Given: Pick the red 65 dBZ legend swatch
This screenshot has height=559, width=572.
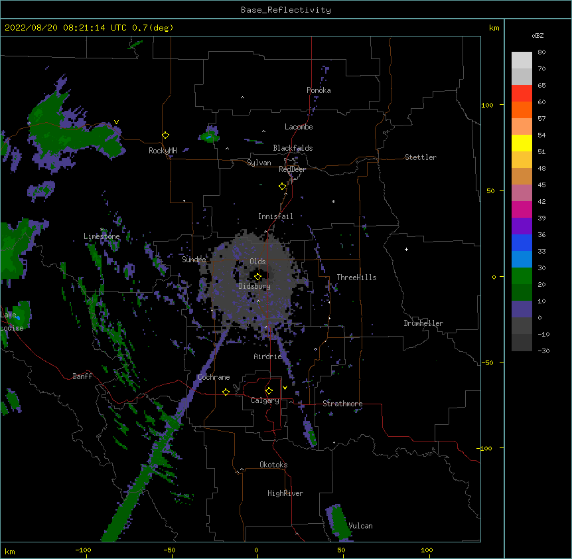Looking at the screenshot, I should 522,94.
